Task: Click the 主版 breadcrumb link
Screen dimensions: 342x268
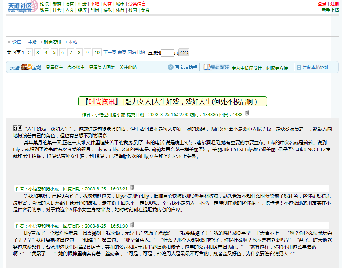Action: pos(32,42)
